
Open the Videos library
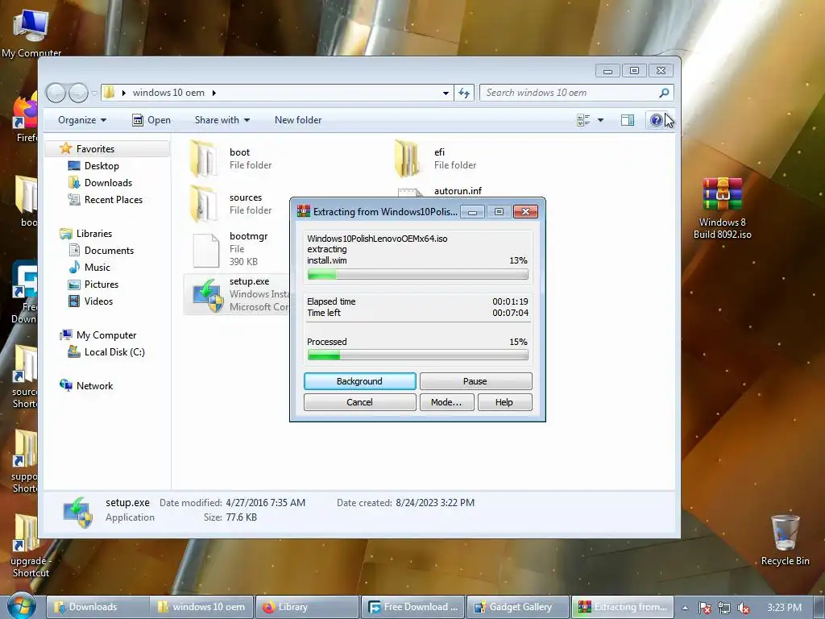[98, 301]
